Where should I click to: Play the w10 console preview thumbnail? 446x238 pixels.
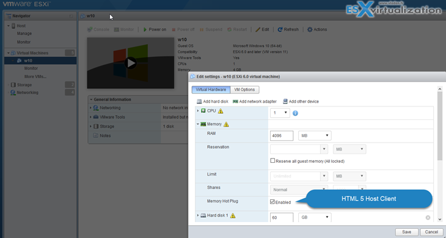coord(131,63)
